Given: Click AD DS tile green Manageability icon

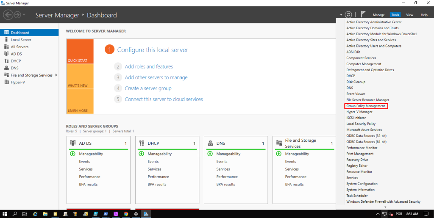Looking at the screenshot, I should 72,154.
